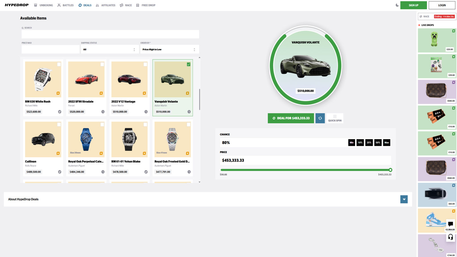Open the Unboxing menu item
This screenshot has width=457, height=257.
click(43, 5)
